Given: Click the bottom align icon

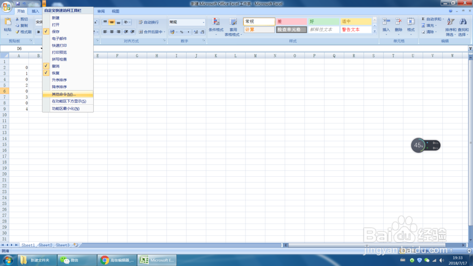Looking at the screenshot, I should click(118, 22).
